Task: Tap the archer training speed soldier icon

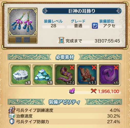Action: pos(12,110)
